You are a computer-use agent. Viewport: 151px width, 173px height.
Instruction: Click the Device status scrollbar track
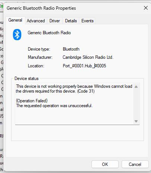(136, 104)
